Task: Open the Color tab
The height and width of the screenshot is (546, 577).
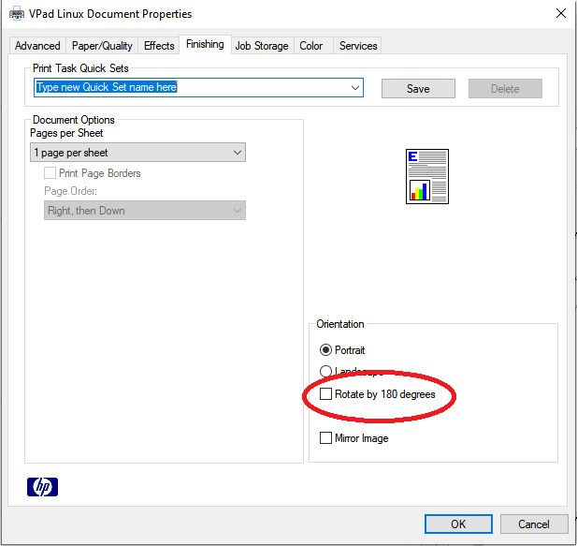Action: pos(311,46)
